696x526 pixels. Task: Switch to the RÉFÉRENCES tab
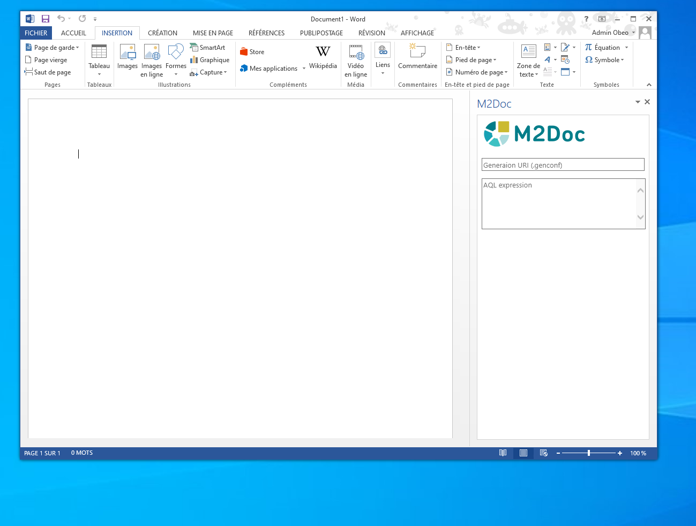pos(266,33)
